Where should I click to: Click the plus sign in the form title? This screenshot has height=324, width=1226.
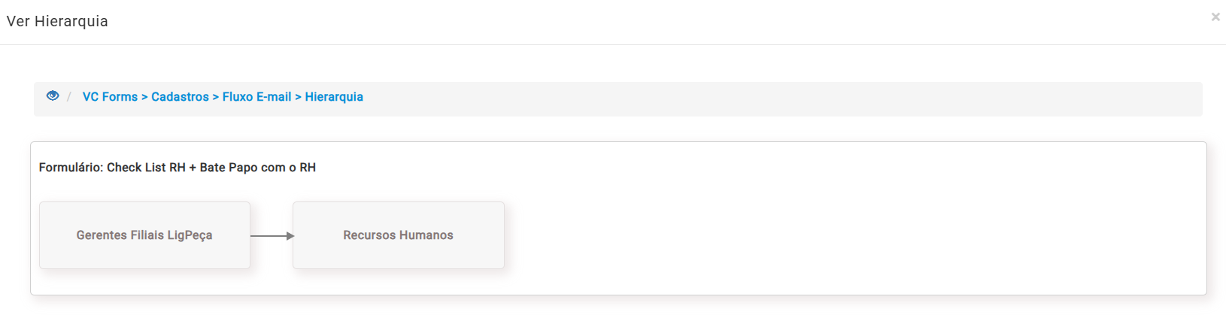[193, 168]
